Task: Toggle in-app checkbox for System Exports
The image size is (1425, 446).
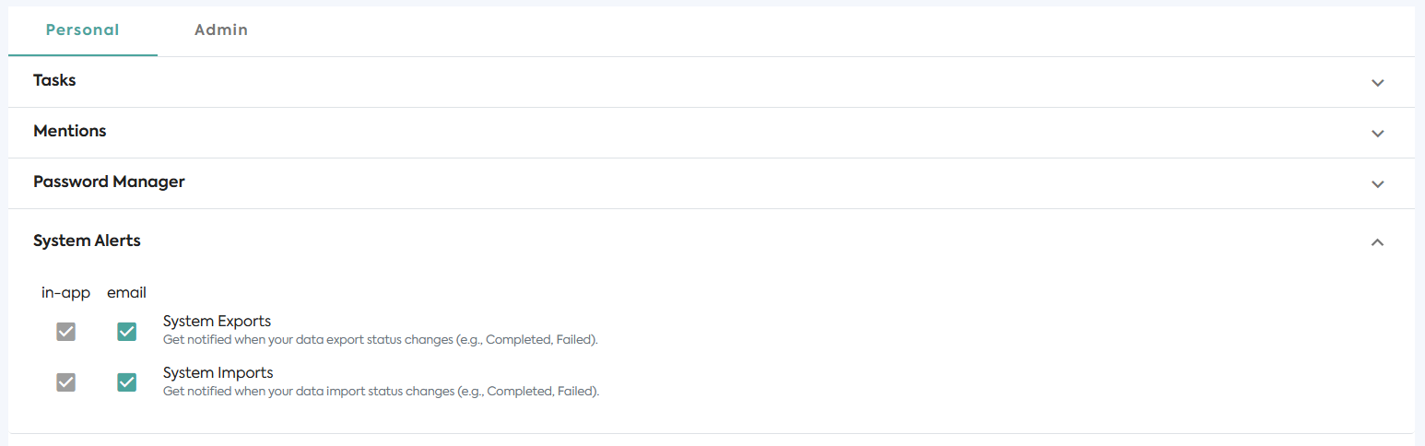Action: [65, 332]
